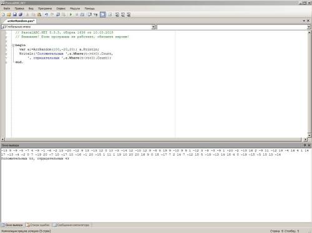
Task: Open the global names dropdown arrow
Action: 154,27
